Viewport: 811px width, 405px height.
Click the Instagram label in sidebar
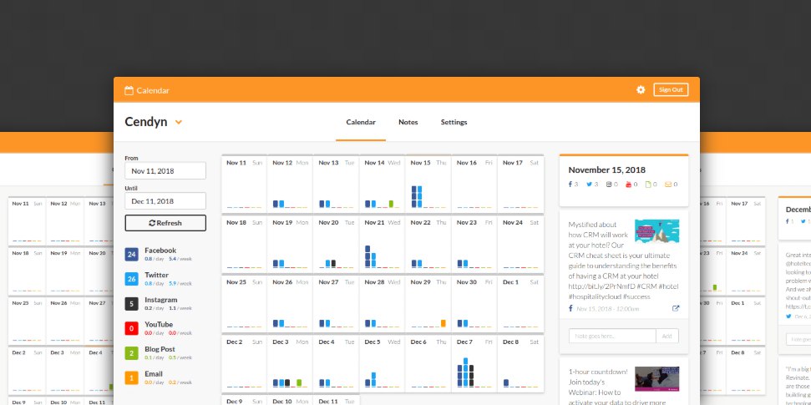point(161,300)
